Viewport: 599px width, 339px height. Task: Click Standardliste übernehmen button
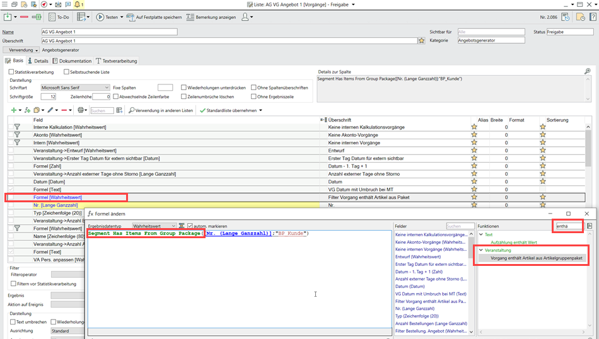(231, 110)
